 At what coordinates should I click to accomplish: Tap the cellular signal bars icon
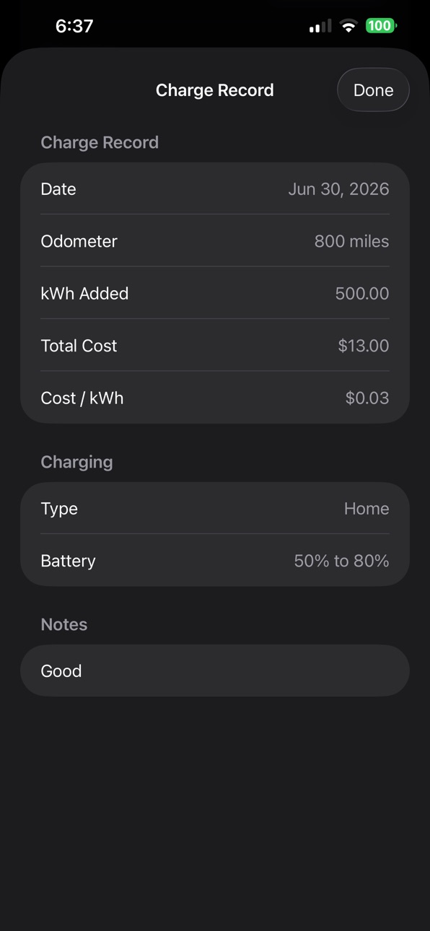point(320,27)
